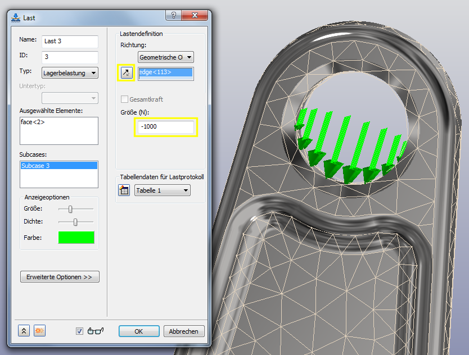
Task: Click the Größe force value field -1000
Action: [165, 126]
